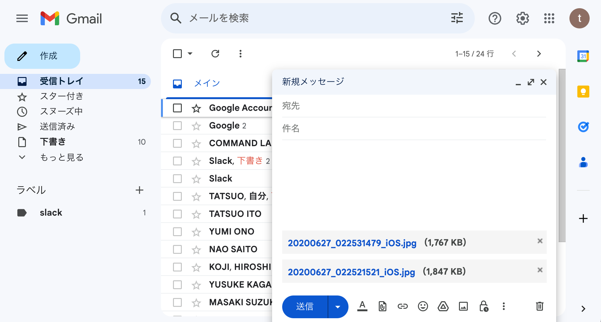Open more compose options menu
The image size is (601, 322).
point(503,306)
